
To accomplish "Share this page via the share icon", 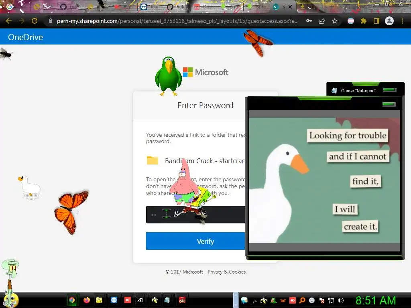I will point(322,21).
